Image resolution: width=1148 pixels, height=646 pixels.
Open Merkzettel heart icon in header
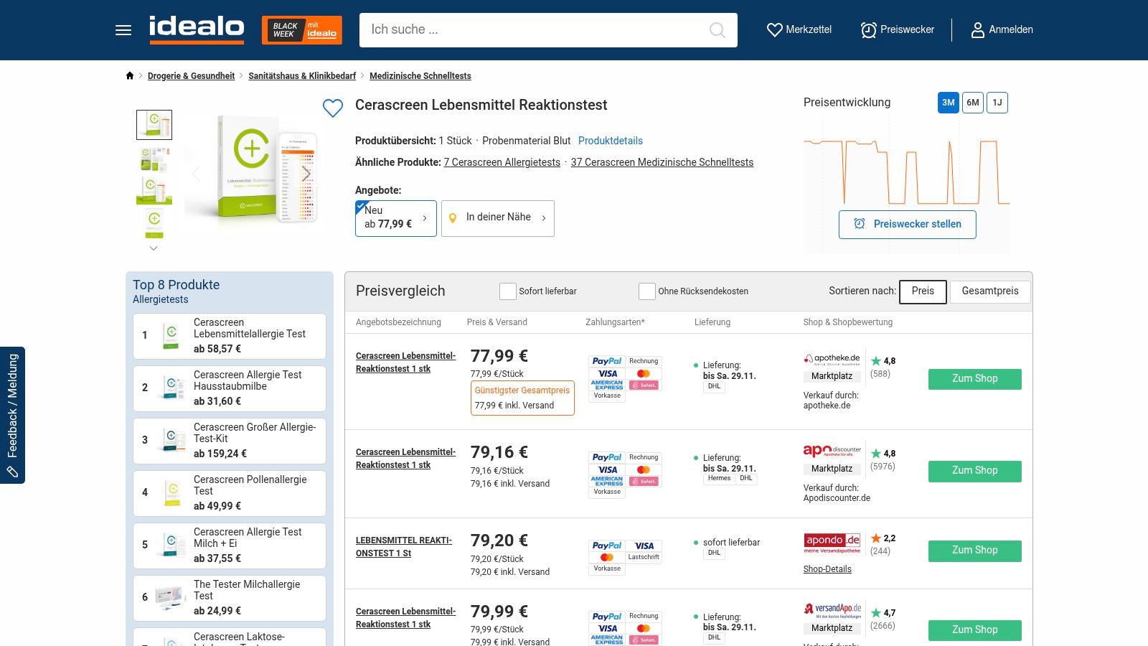pyautogui.click(x=775, y=30)
